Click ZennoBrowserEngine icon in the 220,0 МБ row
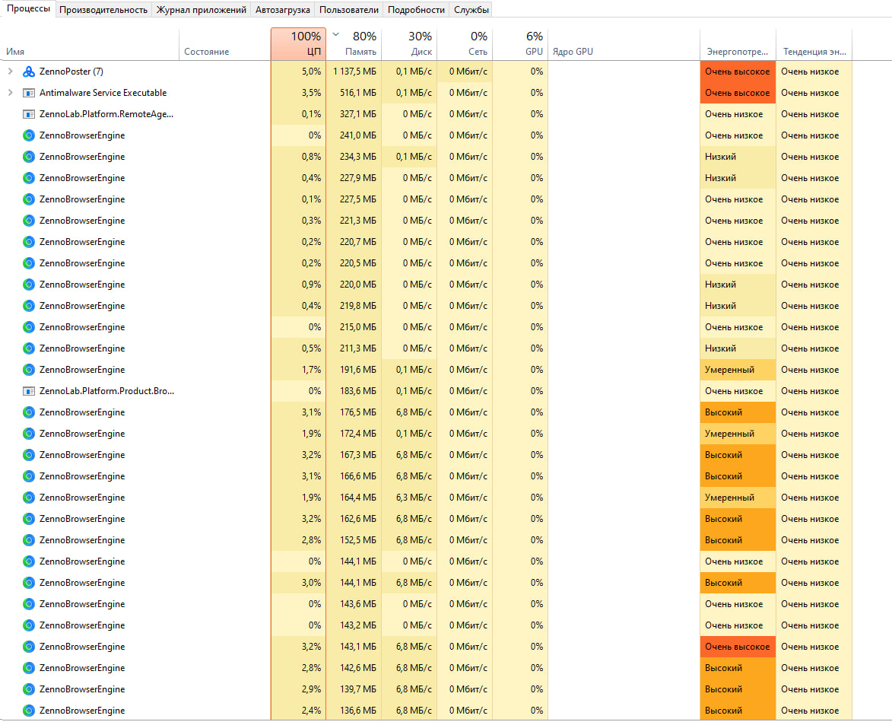 pos(29,285)
